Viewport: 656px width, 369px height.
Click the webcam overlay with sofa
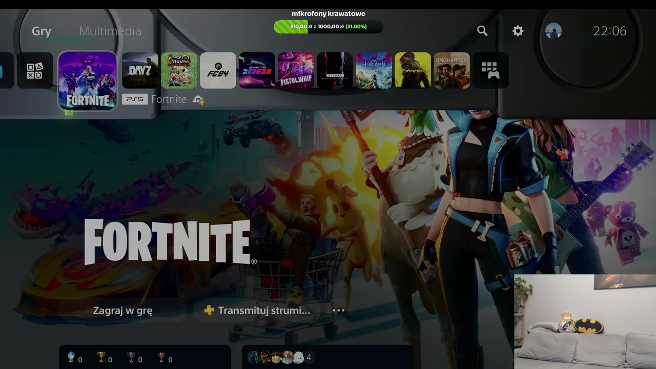pyautogui.click(x=585, y=322)
